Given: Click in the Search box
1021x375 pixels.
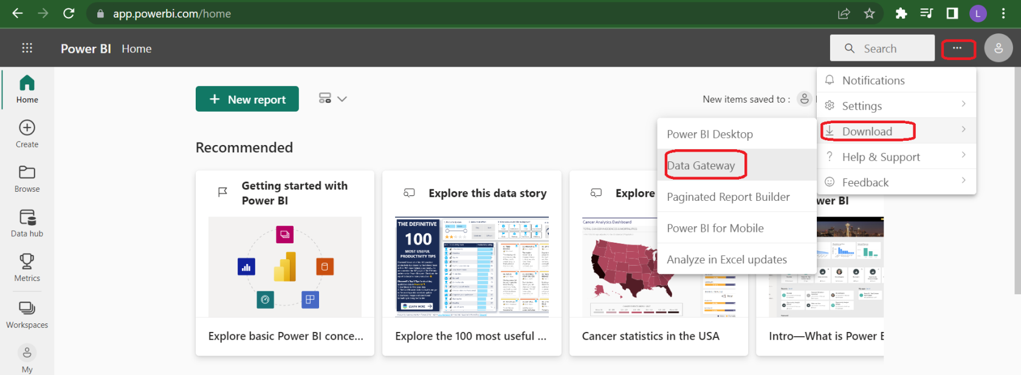Looking at the screenshot, I should pyautogui.click(x=882, y=48).
